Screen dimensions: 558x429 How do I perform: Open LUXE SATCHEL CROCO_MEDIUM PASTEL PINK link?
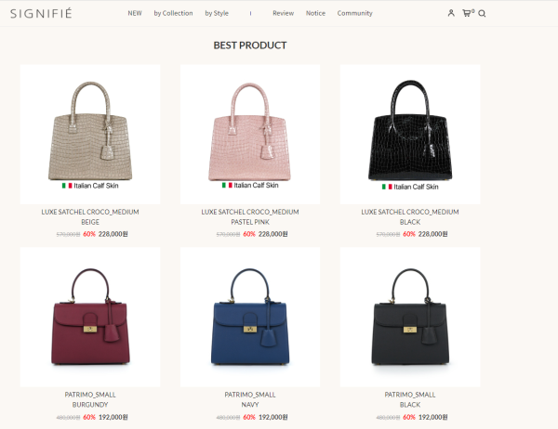(250, 216)
